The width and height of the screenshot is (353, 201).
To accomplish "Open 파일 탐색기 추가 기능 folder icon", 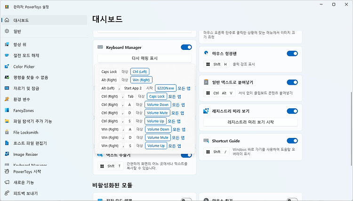I will pos(7,121).
